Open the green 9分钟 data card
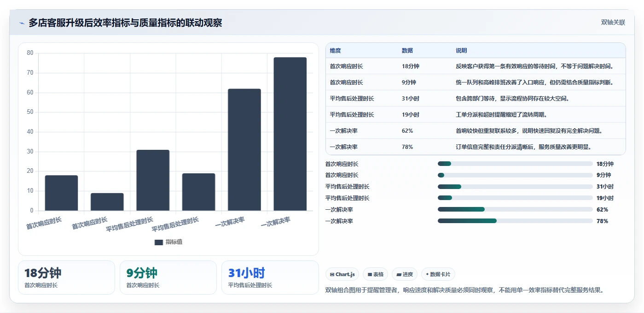The image size is (644, 313). click(x=168, y=278)
